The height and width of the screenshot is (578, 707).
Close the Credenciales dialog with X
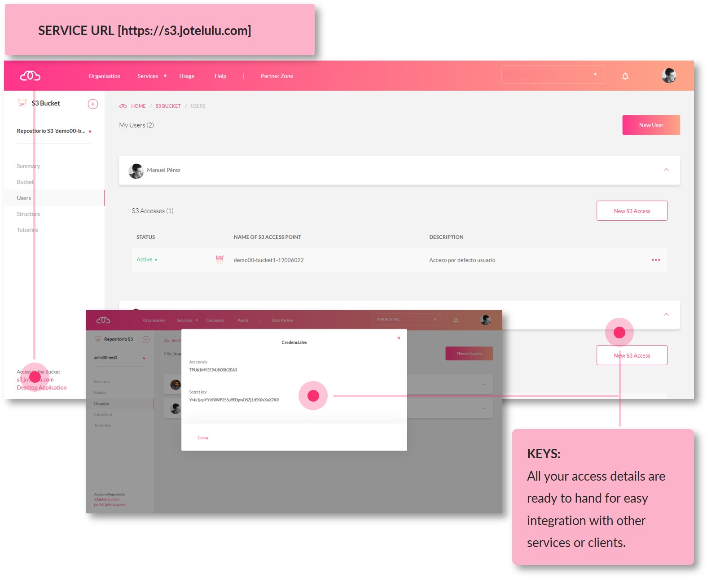(x=399, y=338)
